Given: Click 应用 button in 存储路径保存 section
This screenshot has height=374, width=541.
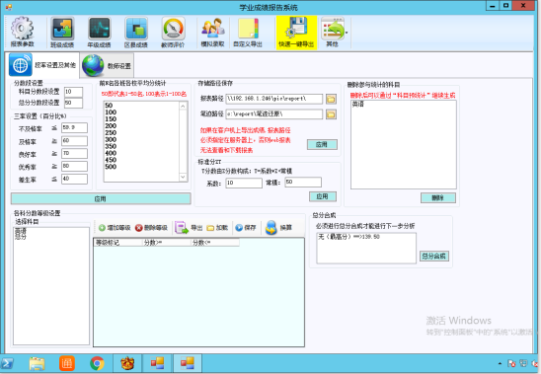Looking at the screenshot, I should tap(322, 144).
